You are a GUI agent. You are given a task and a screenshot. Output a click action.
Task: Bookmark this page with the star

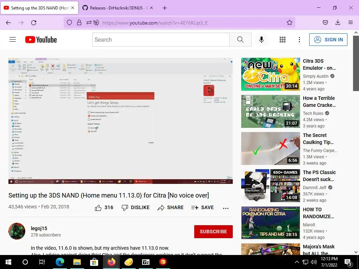point(289,22)
